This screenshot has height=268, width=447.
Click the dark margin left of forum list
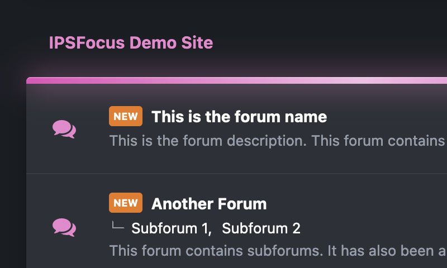13,171
